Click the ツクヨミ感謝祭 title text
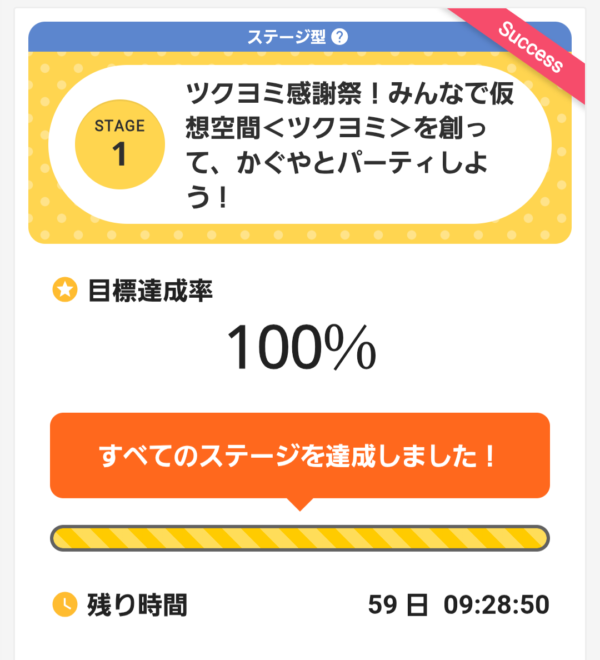600x660 pixels. 274,93
